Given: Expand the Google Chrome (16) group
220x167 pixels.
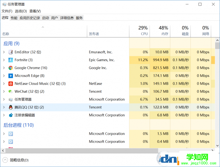Looking at the screenshot, I should pos(4,68).
